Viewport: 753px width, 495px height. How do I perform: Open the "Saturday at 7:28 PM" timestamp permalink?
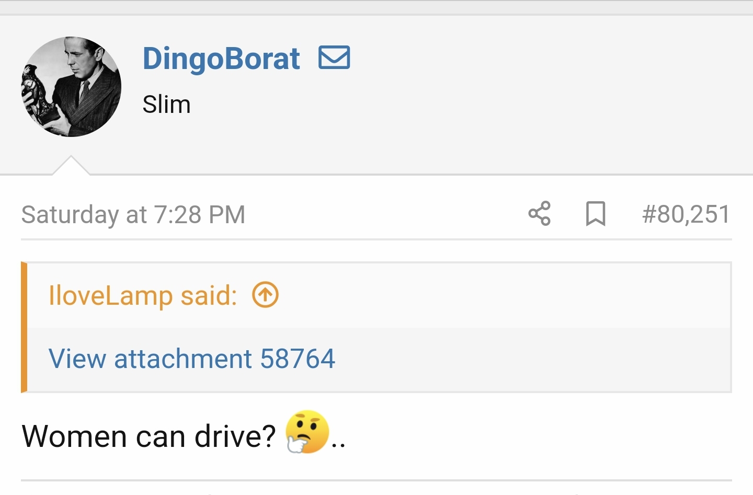coord(133,214)
